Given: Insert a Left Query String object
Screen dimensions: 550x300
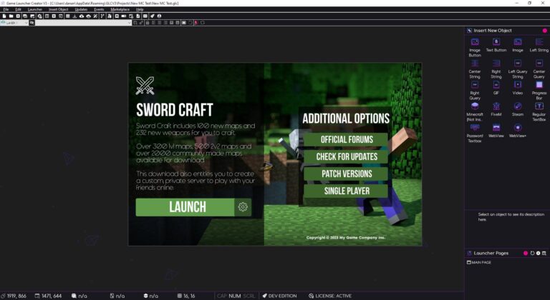Looking at the screenshot, I should click(517, 69).
